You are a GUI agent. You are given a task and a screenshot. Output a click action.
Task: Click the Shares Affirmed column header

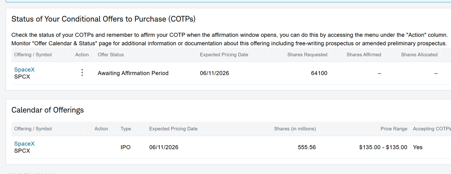[364, 54]
